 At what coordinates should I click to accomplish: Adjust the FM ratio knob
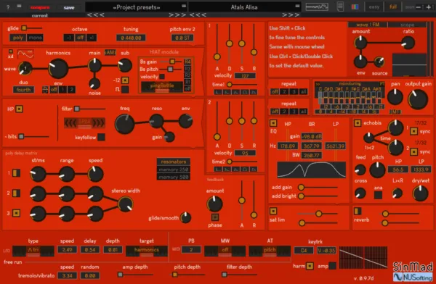click(x=408, y=43)
